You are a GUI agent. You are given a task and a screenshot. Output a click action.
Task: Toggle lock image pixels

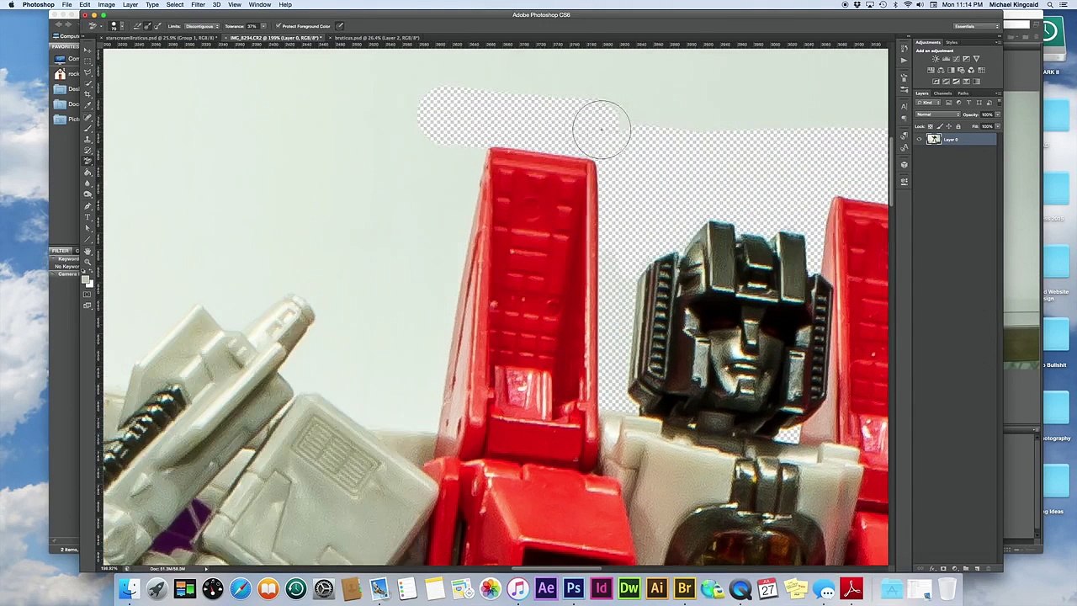tap(940, 126)
